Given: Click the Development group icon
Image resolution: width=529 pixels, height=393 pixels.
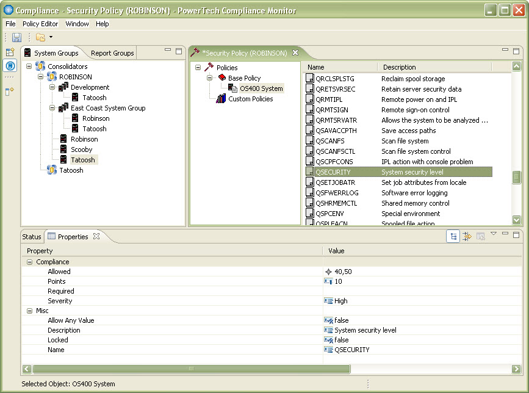Looking at the screenshot, I should click(x=63, y=87).
